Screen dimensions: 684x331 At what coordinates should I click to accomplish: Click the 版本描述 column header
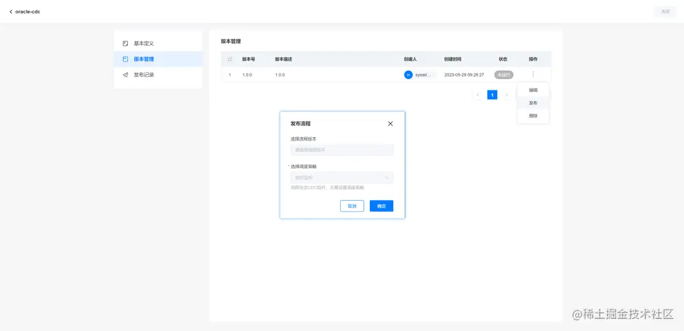[x=284, y=59]
